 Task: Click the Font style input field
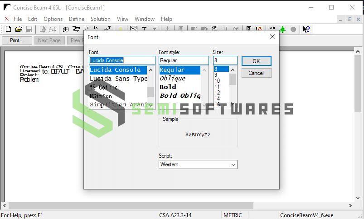pyautogui.click(x=184, y=60)
